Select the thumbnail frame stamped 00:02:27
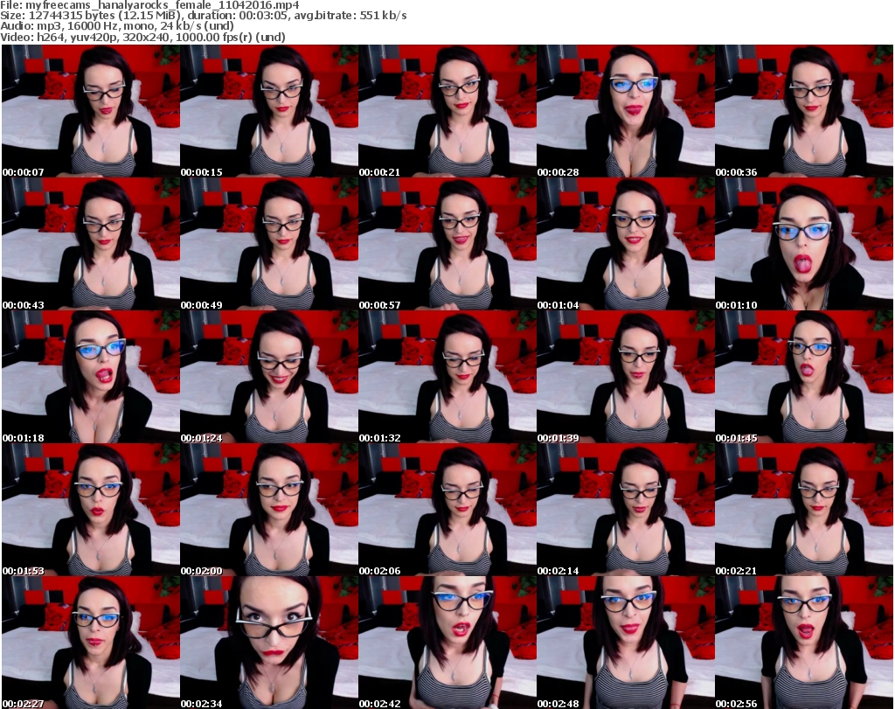The height and width of the screenshot is (709, 895). pyautogui.click(x=91, y=643)
